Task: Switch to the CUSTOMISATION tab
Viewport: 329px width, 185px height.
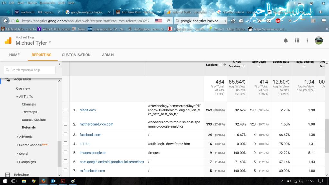Action: pyautogui.click(x=76, y=55)
